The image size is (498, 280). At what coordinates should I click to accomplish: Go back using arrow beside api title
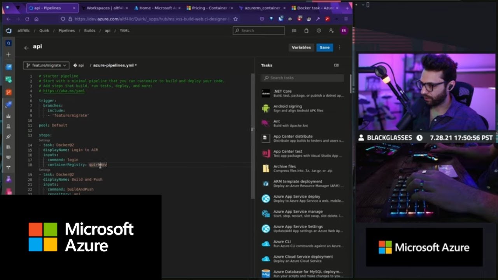coord(26,48)
